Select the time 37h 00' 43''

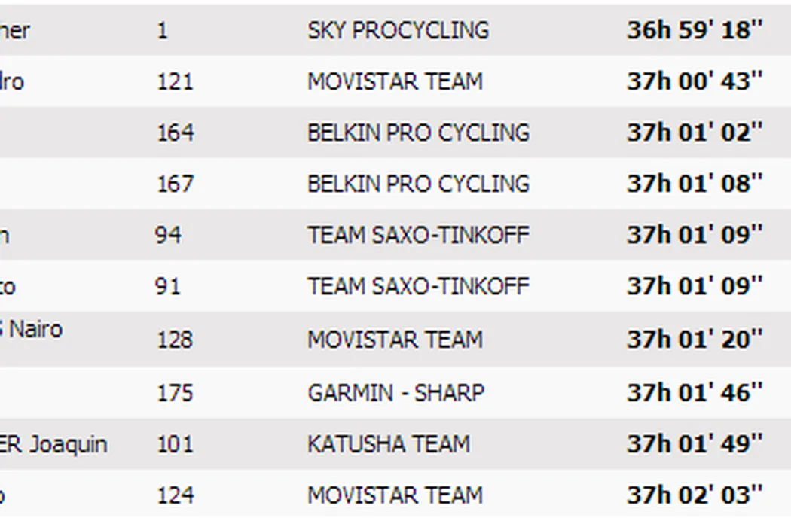pos(695,81)
